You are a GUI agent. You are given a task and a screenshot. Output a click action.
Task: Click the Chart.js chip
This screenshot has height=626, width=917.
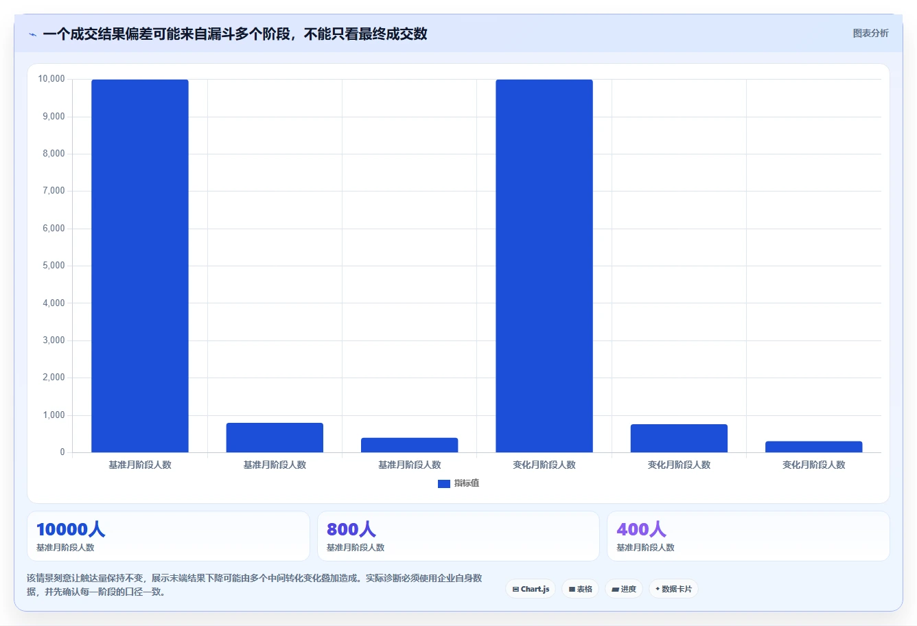pos(531,589)
